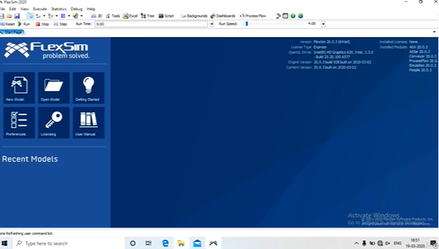The width and height of the screenshot is (439, 249).
Task: Select the connect objects mode tool
Action: coord(38,16)
